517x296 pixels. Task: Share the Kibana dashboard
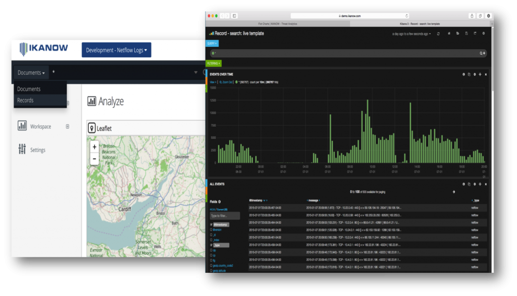[x=475, y=34]
